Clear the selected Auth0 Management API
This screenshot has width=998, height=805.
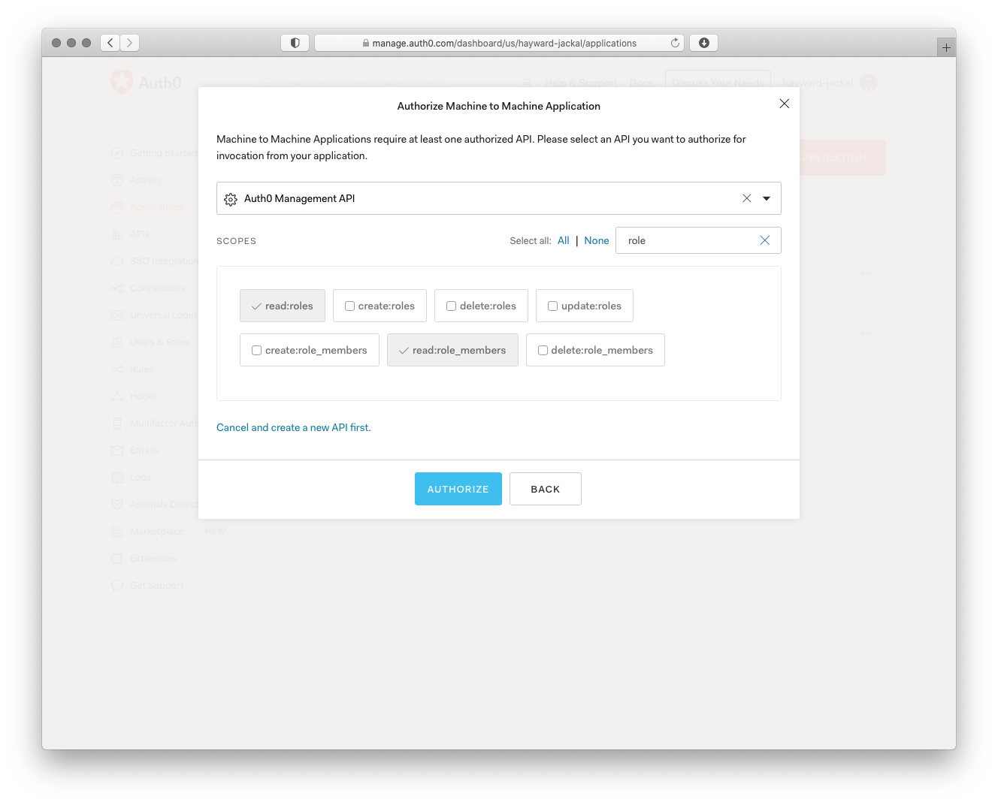746,198
